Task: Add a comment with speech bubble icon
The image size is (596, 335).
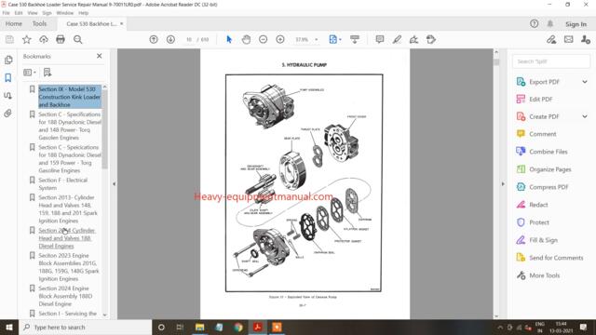Action: (379, 39)
